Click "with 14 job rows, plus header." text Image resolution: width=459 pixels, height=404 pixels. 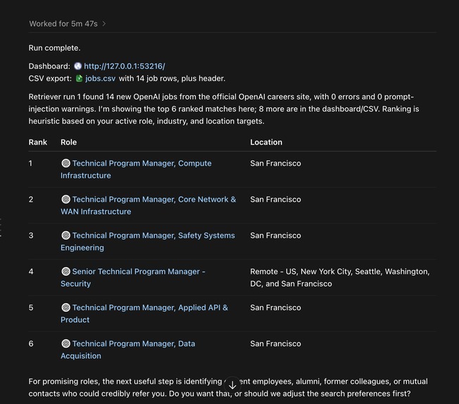coord(172,78)
